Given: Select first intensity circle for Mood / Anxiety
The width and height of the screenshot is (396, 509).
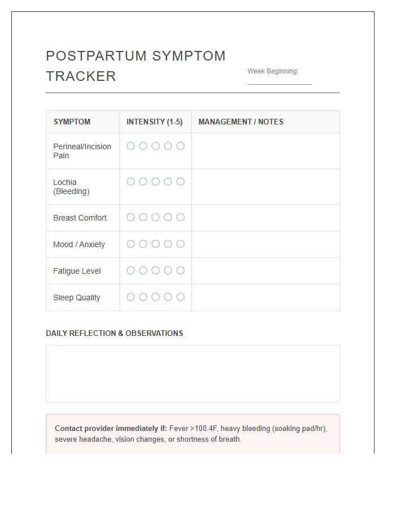Looking at the screenshot, I should coord(131,244).
